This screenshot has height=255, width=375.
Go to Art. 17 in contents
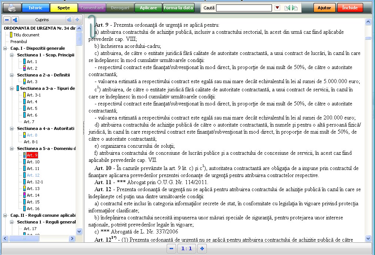pyautogui.click(x=30, y=229)
